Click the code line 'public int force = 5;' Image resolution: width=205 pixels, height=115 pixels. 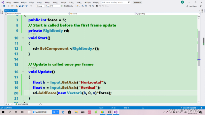pos(47,20)
